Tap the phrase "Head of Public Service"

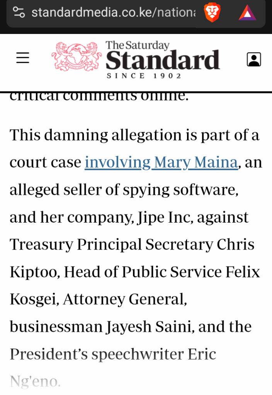click(143, 272)
